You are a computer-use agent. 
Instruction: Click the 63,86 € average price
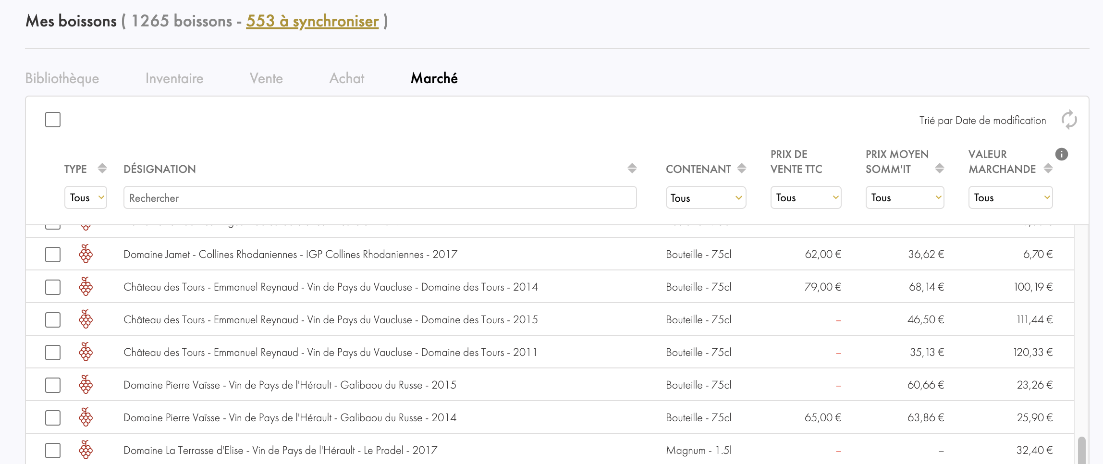pos(926,417)
